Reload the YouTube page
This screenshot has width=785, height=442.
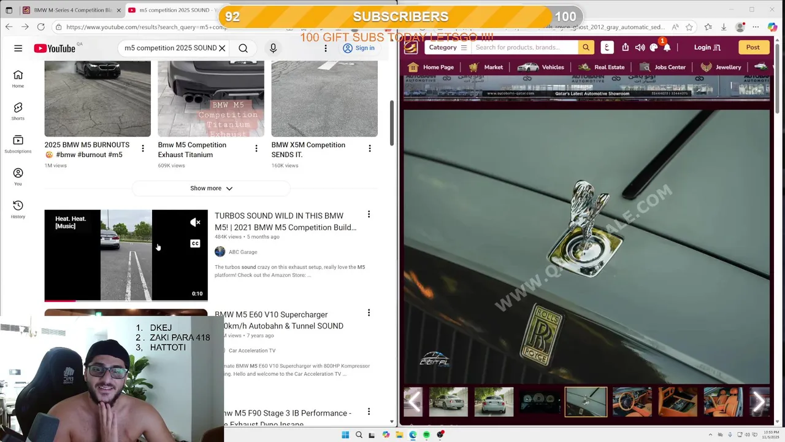point(40,27)
